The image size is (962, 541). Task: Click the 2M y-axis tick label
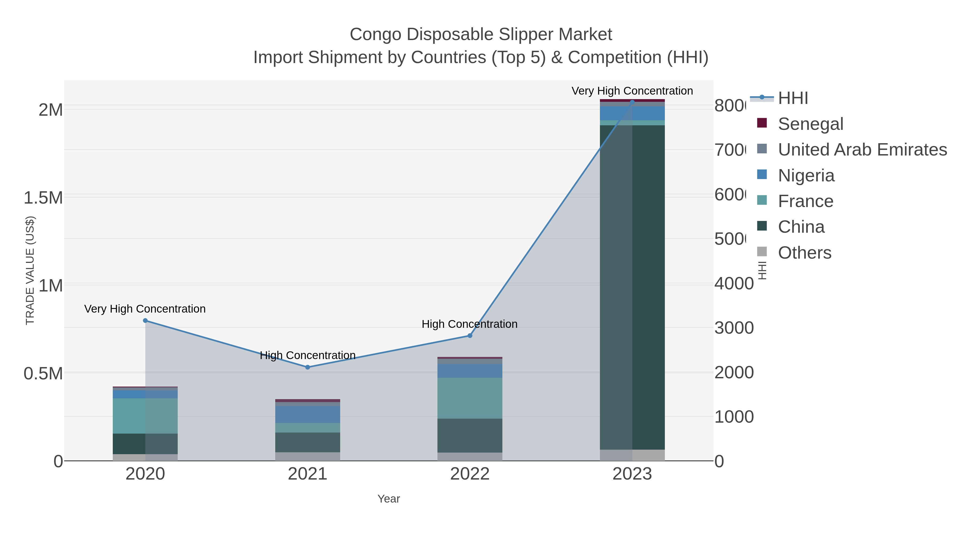(x=51, y=110)
